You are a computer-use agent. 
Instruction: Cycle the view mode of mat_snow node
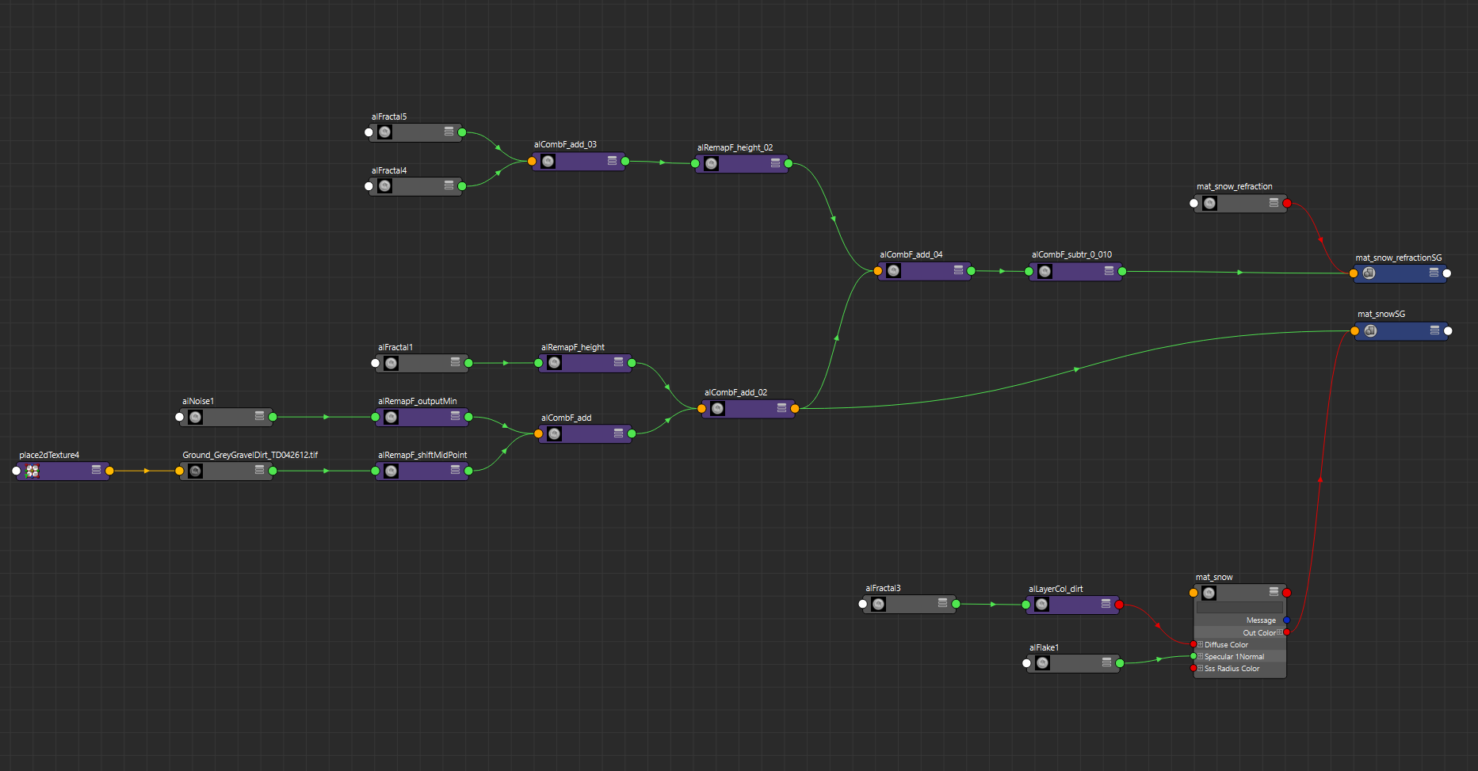[x=1274, y=592]
